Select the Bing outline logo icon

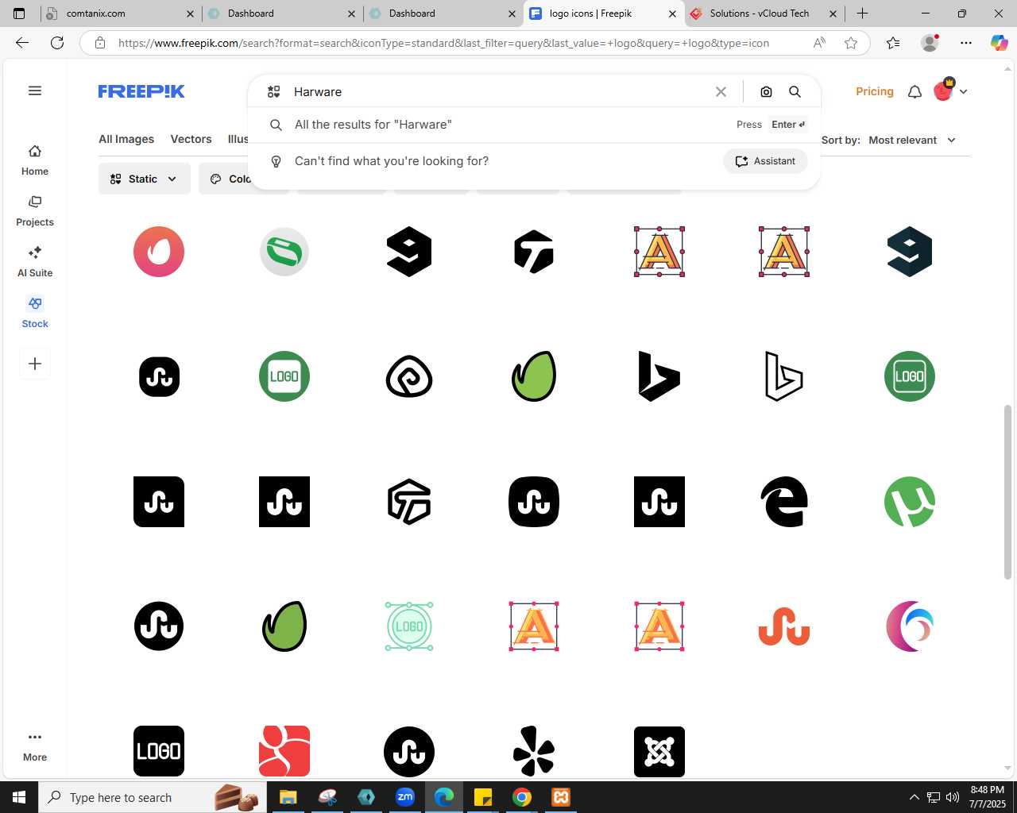click(x=784, y=376)
